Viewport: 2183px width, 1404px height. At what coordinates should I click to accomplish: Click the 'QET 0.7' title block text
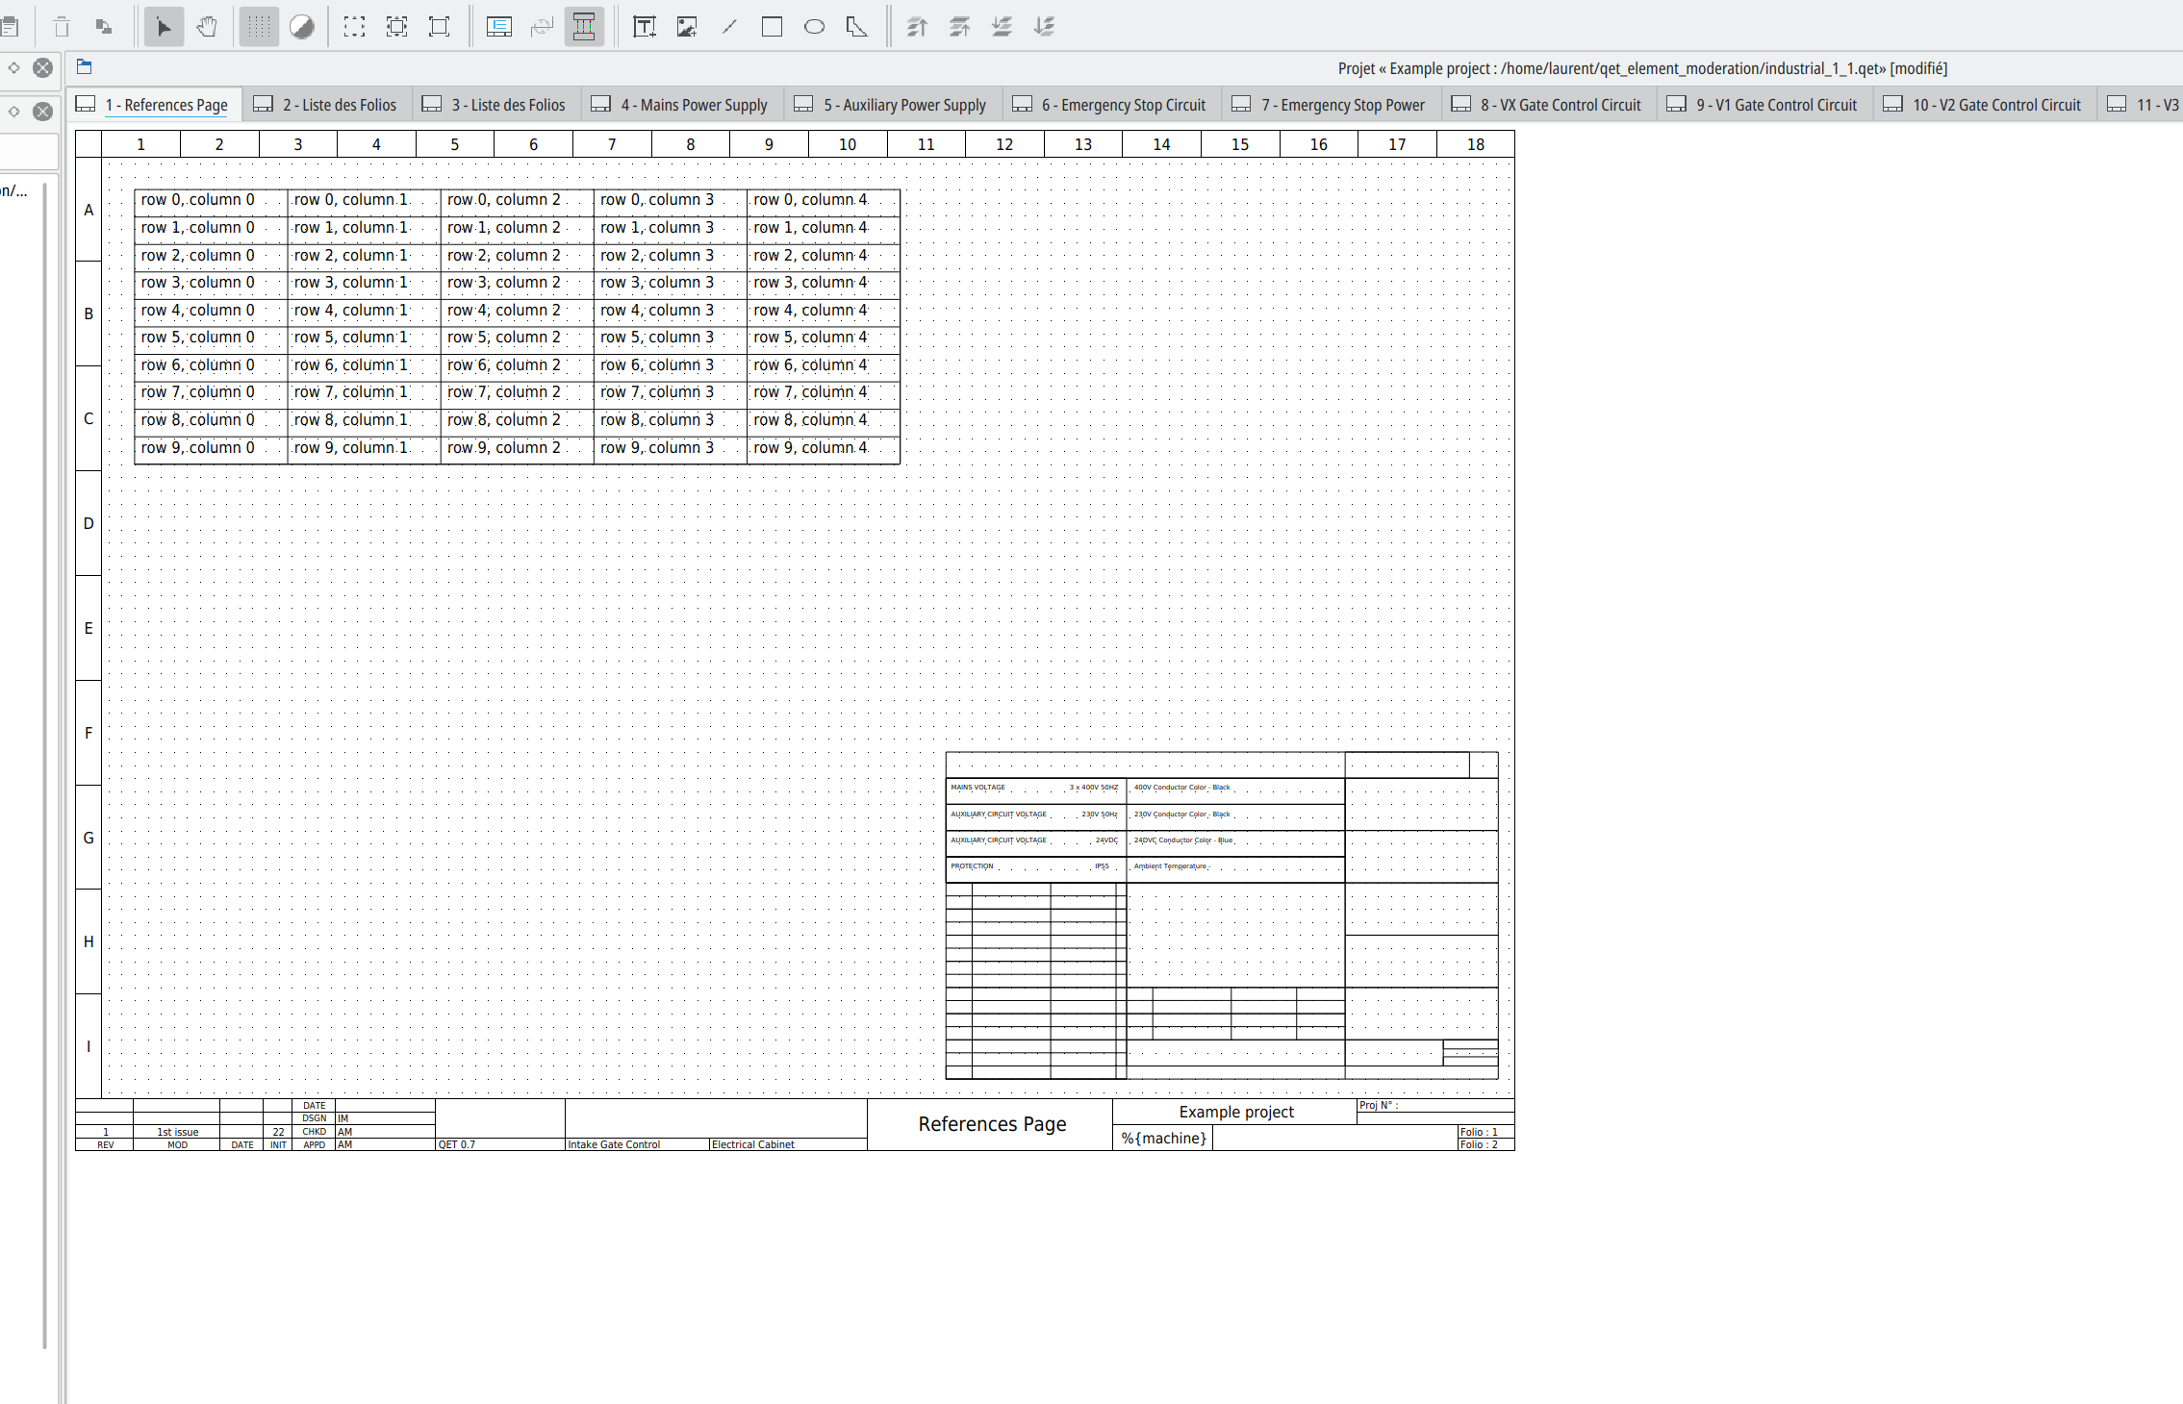pyautogui.click(x=457, y=1144)
